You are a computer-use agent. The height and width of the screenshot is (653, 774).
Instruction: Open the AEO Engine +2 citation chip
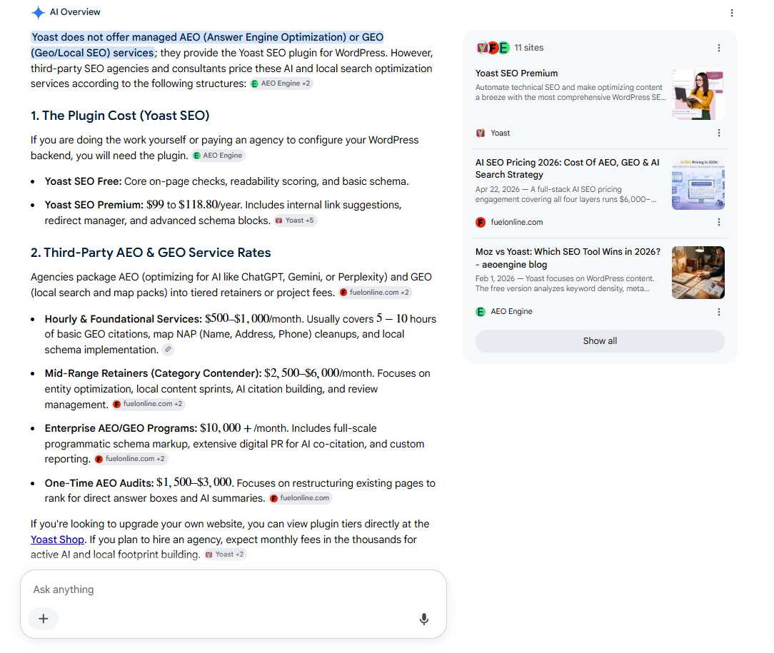tap(281, 83)
